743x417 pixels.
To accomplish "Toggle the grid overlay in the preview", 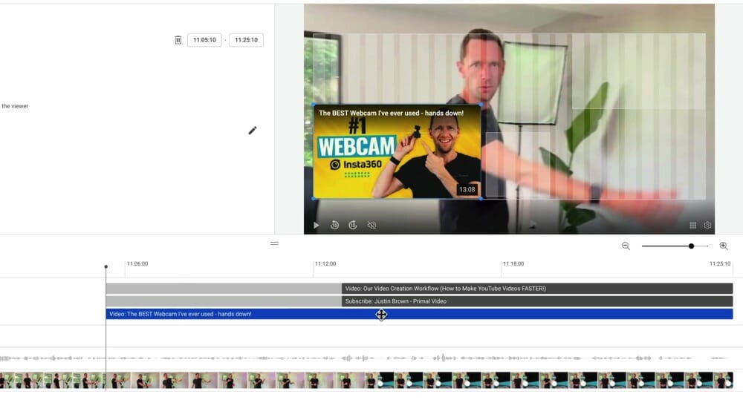I will pos(692,226).
